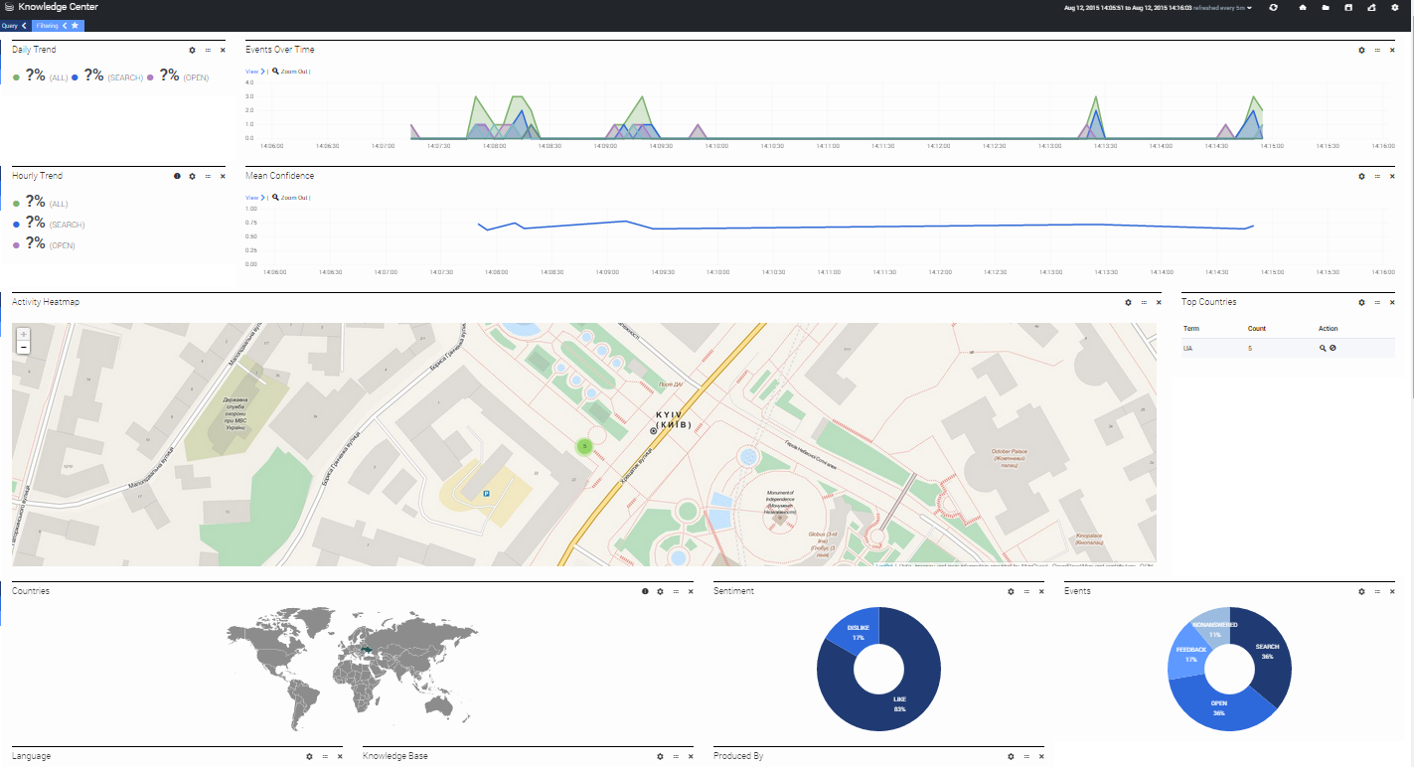1414x767 pixels.
Task: Click the save dashboard icon
Action: [1348, 7]
